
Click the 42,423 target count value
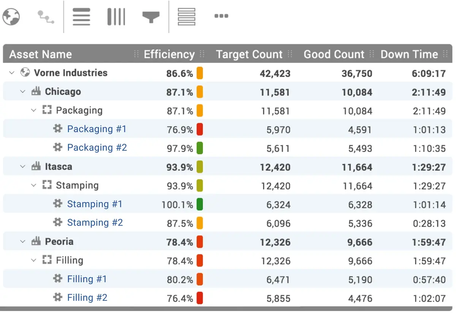[275, 74]
